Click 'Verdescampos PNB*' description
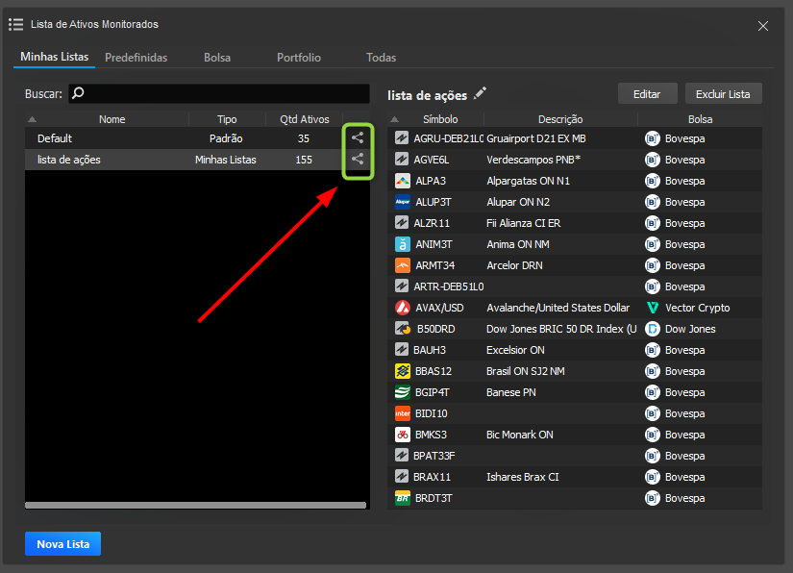793x573 pixels. coord(533,160)
